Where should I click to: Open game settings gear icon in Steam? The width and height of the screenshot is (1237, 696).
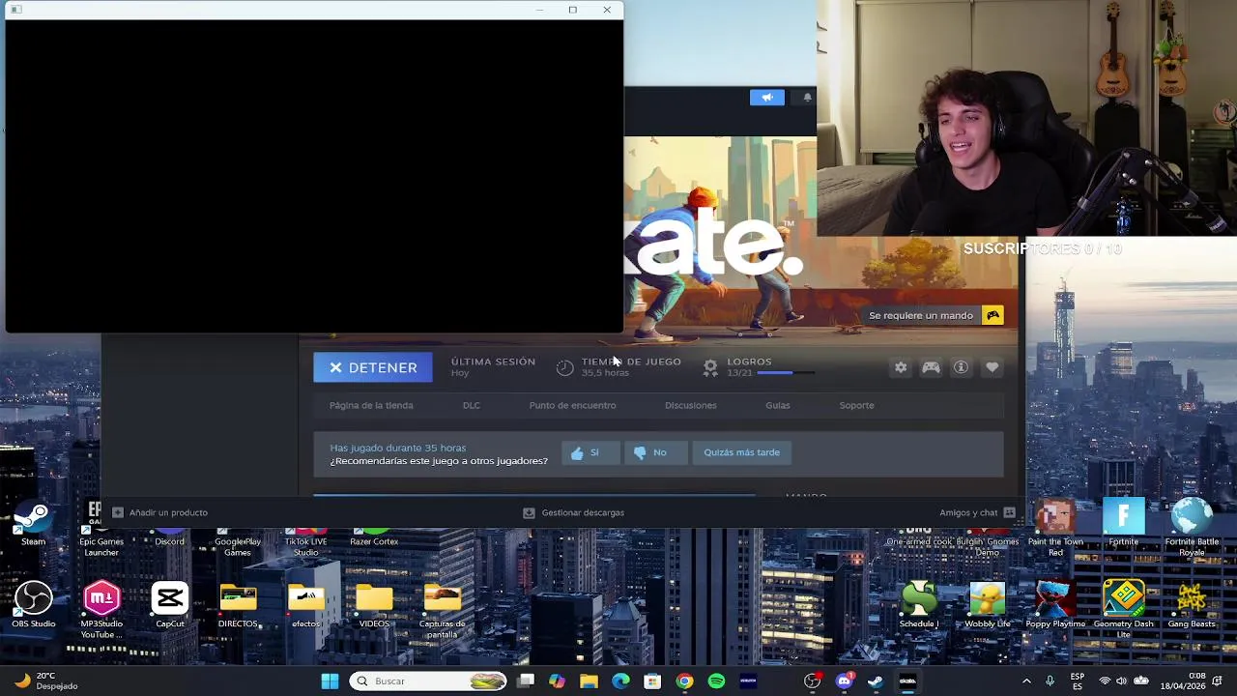pyautogui.click(x=901, y=367)
